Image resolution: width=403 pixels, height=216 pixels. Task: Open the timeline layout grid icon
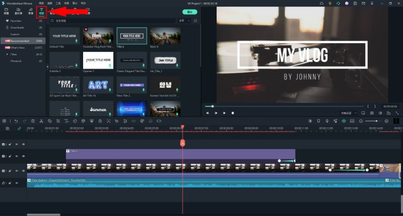click(x=4, y=121)
